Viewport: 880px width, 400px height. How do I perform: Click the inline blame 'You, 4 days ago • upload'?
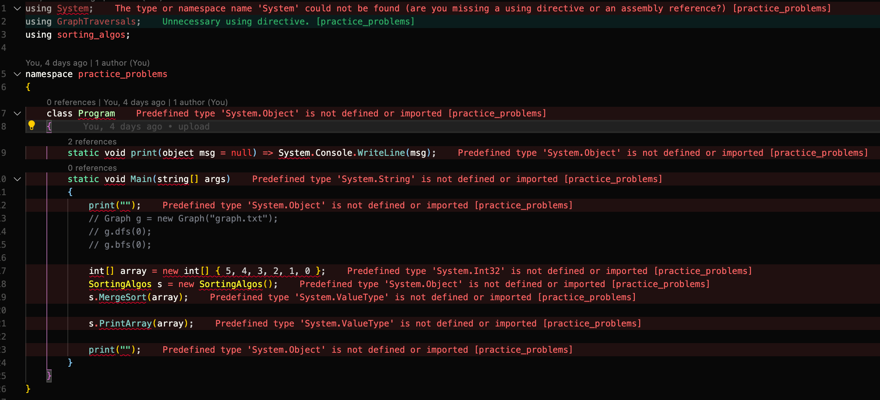[146, 126]
